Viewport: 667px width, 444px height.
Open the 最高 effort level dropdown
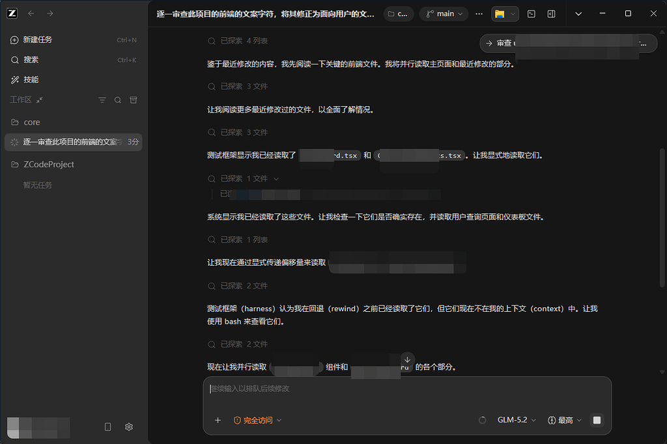coord(565,420)
